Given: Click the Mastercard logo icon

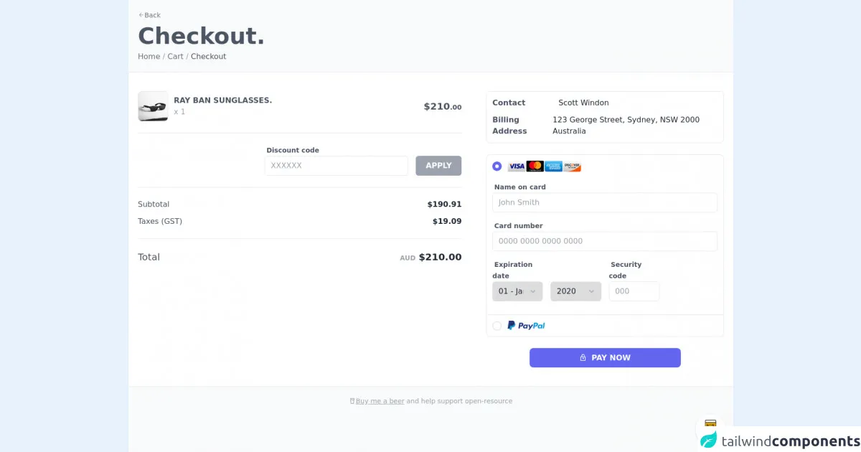Looking at the screenshot, I should click(x=535, y=166).
